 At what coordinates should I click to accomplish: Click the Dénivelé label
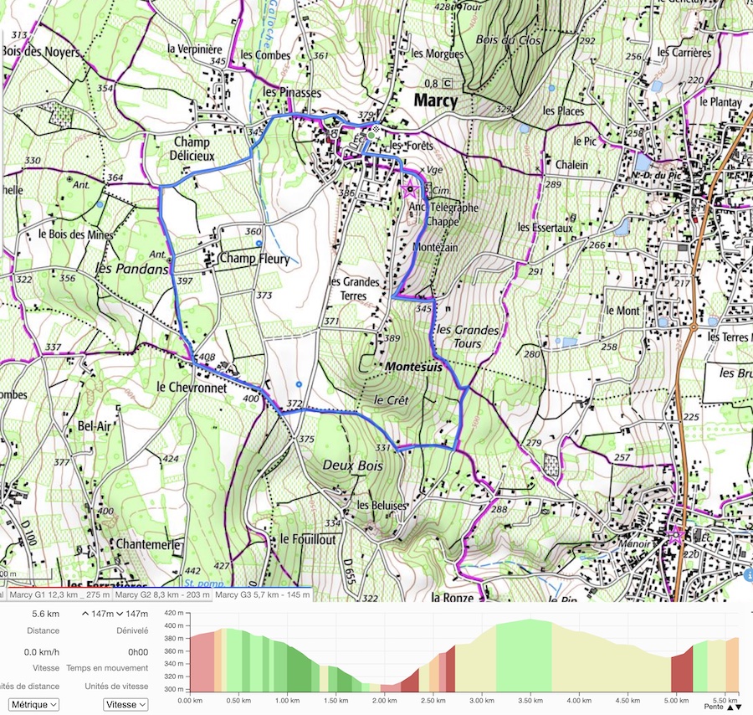pos(132,630)
